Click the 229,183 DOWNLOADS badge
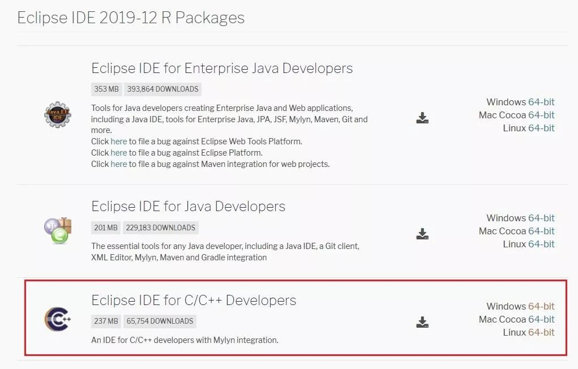578x369 pixels. (160, 228)
